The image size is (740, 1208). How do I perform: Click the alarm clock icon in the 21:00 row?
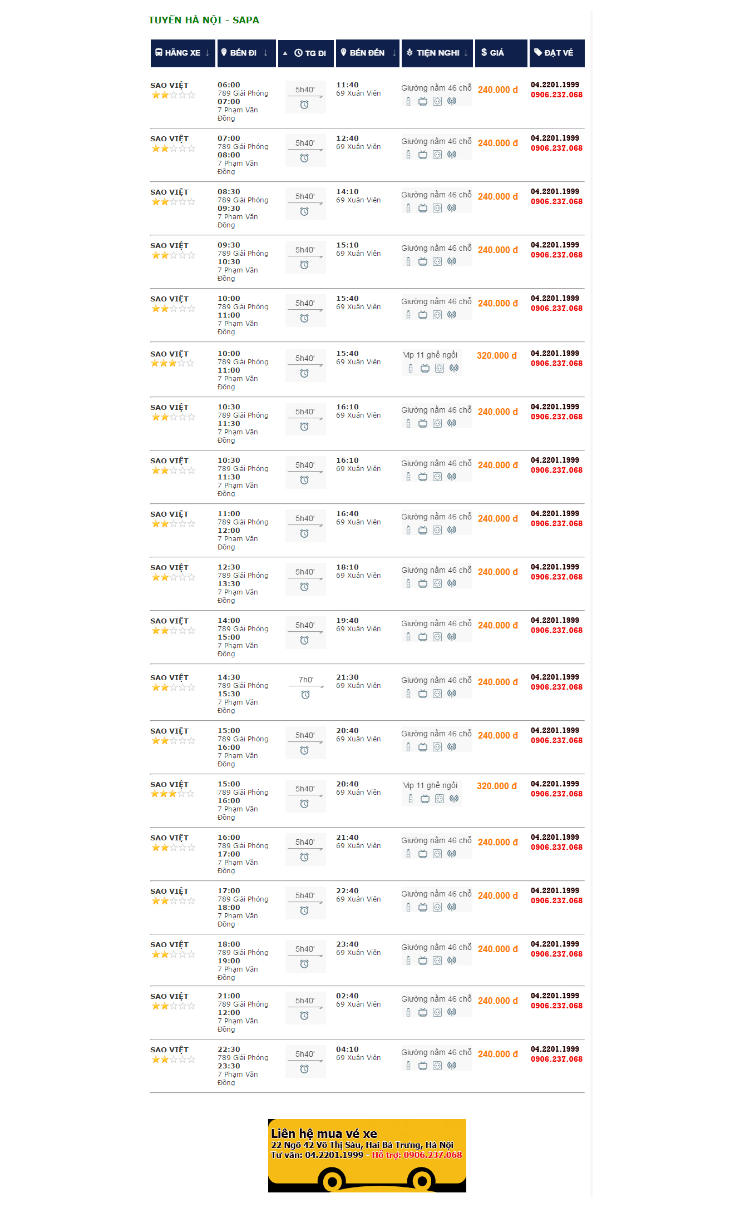coord(304,1016)
